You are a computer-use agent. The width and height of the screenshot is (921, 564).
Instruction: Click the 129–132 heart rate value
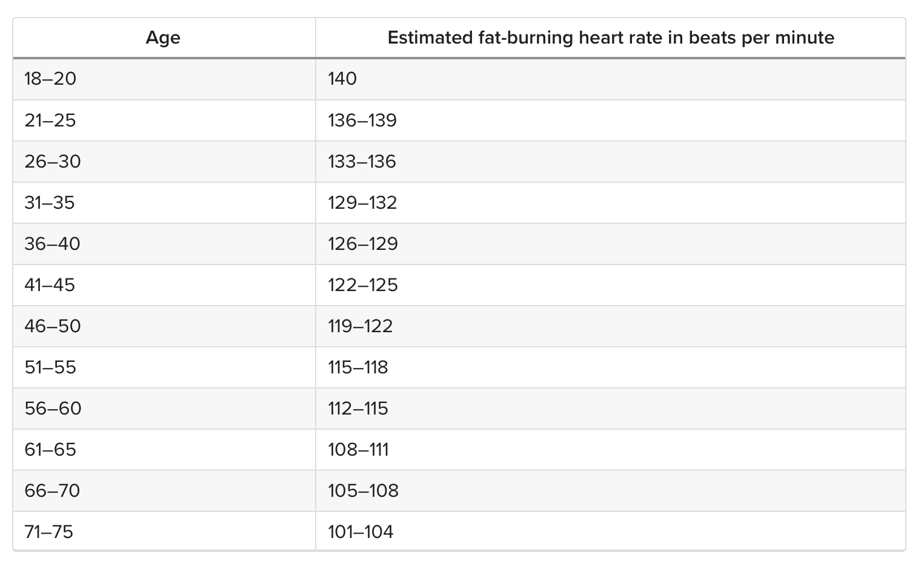click(362, 203)
